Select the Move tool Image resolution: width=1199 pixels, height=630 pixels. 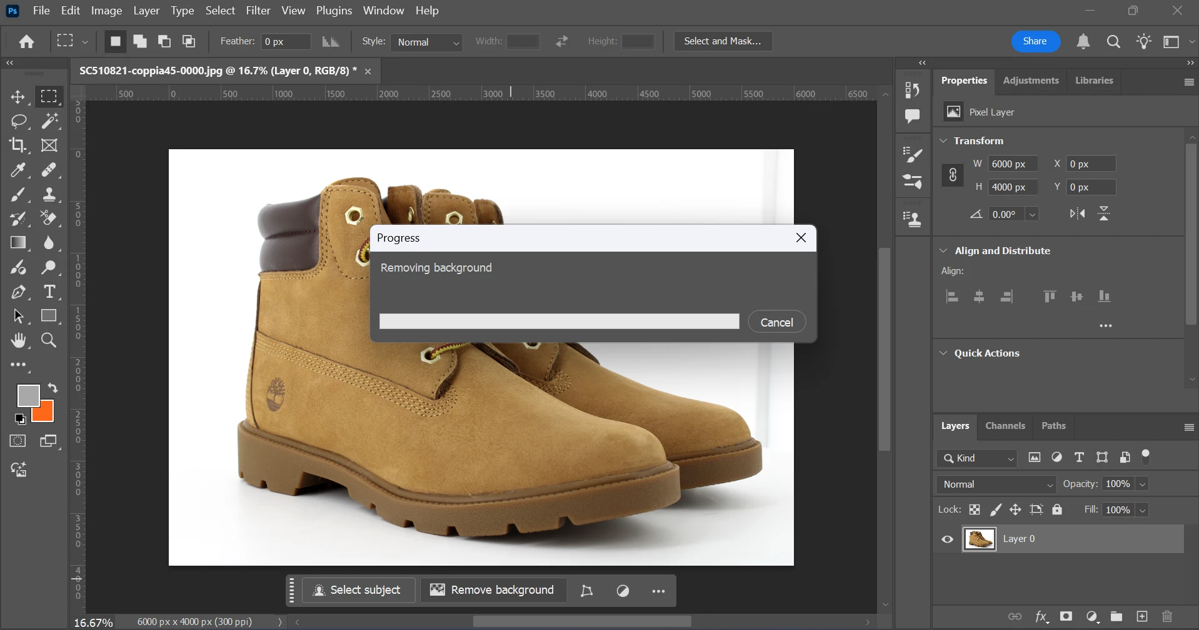point(18,97)
